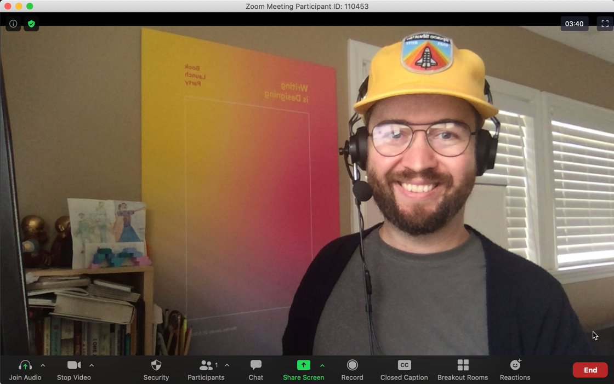Open the share options arrow beside Share Screen
This screenshot has height=384, width=614.
coord(322,365)
